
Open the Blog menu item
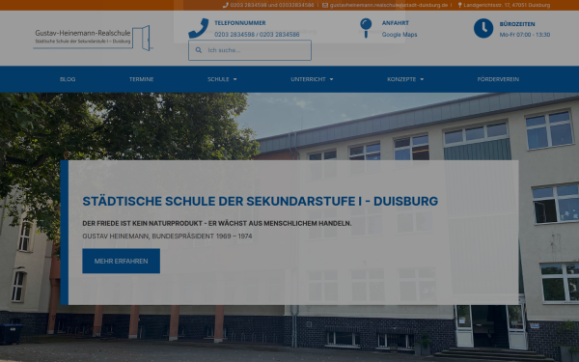pyautogui.click(x=68, y=79)
